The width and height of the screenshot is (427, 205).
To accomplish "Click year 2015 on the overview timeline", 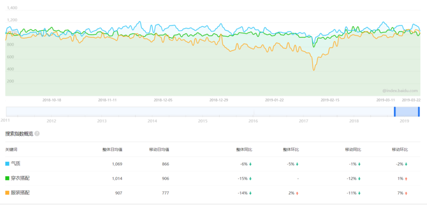I will click(x=203, y=121).
